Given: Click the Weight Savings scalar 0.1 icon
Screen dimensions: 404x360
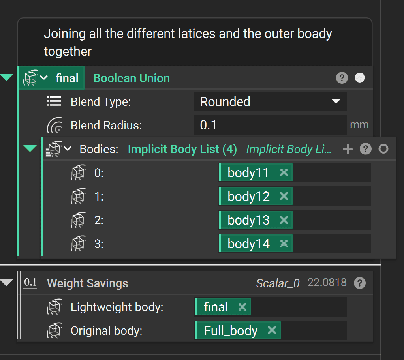Looking at the screenshot, I should click(30, 283).
